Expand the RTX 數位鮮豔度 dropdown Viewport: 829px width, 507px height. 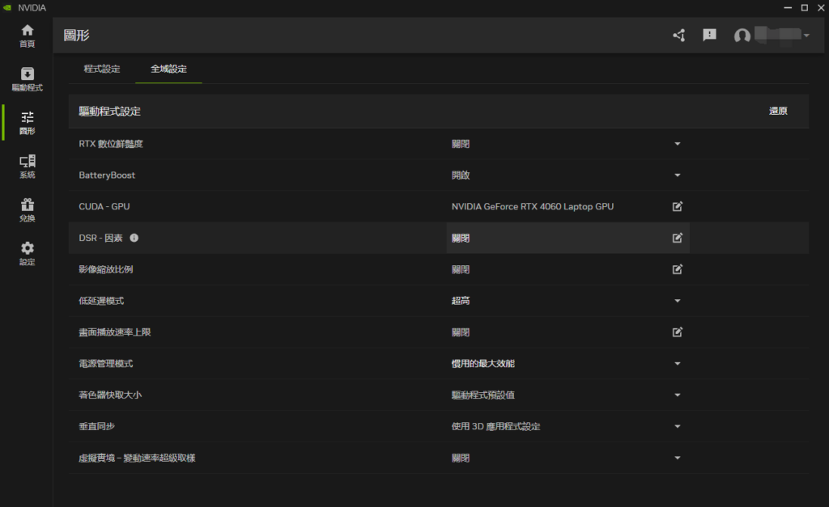677,143
